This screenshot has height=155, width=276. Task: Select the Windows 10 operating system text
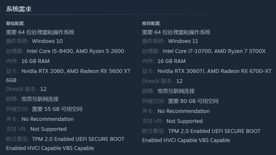click(47, 41)
